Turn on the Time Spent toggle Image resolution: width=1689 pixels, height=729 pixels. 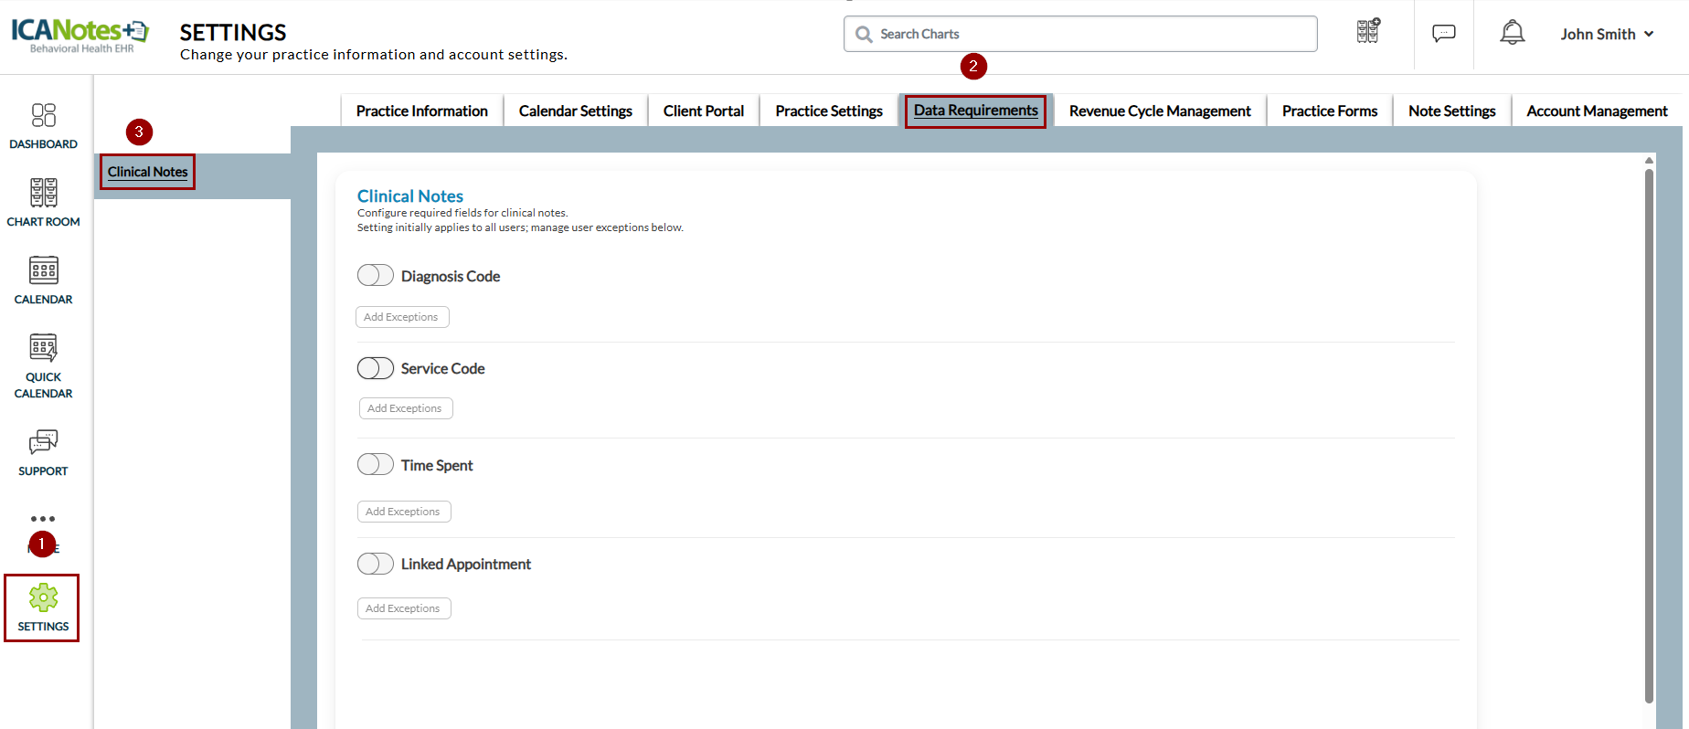coord(375,464)
